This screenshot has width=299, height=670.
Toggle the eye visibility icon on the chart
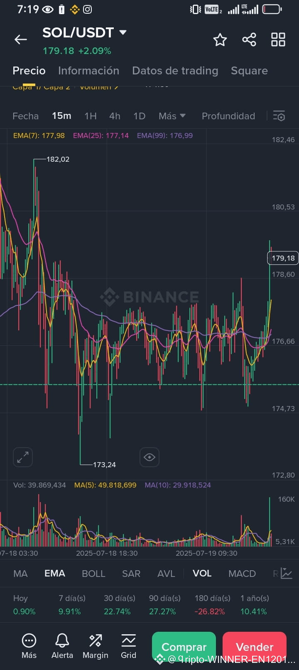pos(149,457)
